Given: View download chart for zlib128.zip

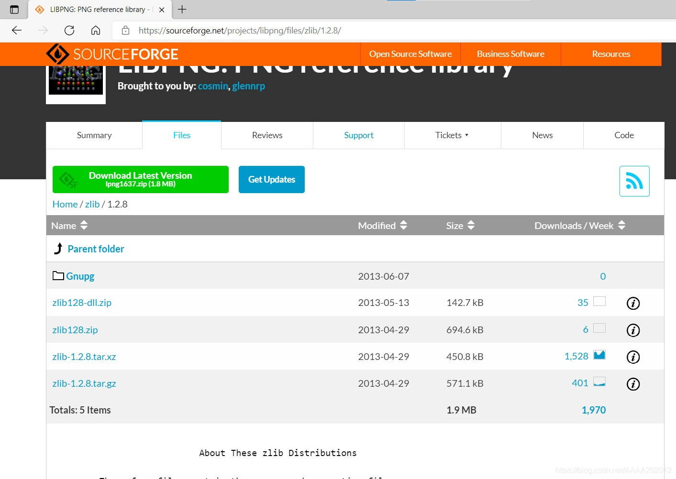Looking at the screenshot, I should [x=599, y=328].
